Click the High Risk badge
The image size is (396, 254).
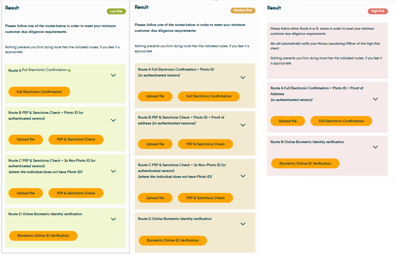[x=378, y=11]
